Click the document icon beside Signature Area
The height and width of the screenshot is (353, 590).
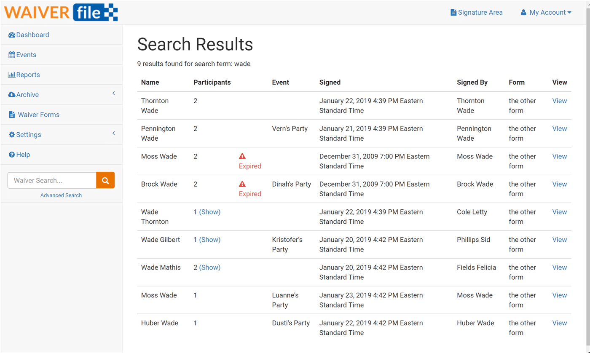[x=453, y=12]
